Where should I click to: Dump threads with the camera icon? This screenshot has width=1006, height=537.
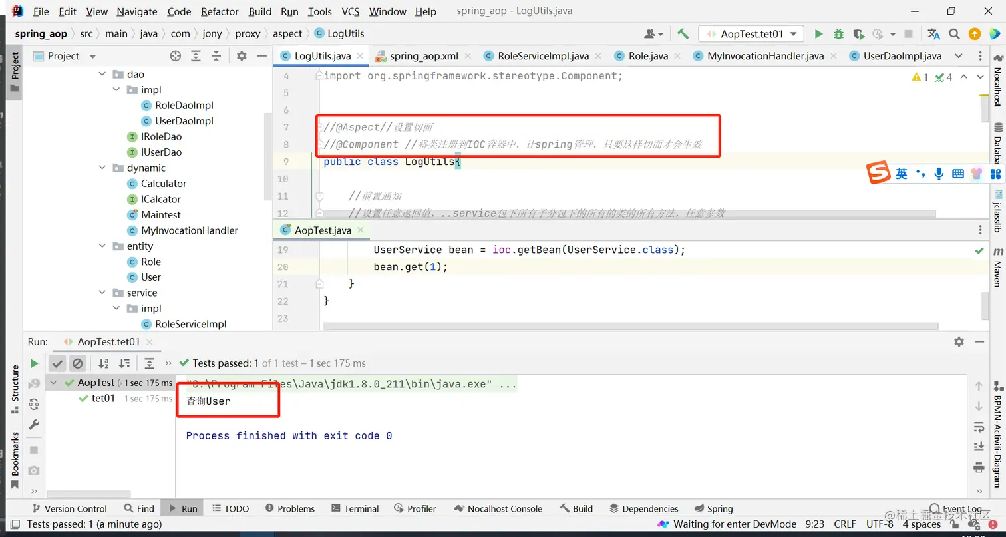pos(34,470)
